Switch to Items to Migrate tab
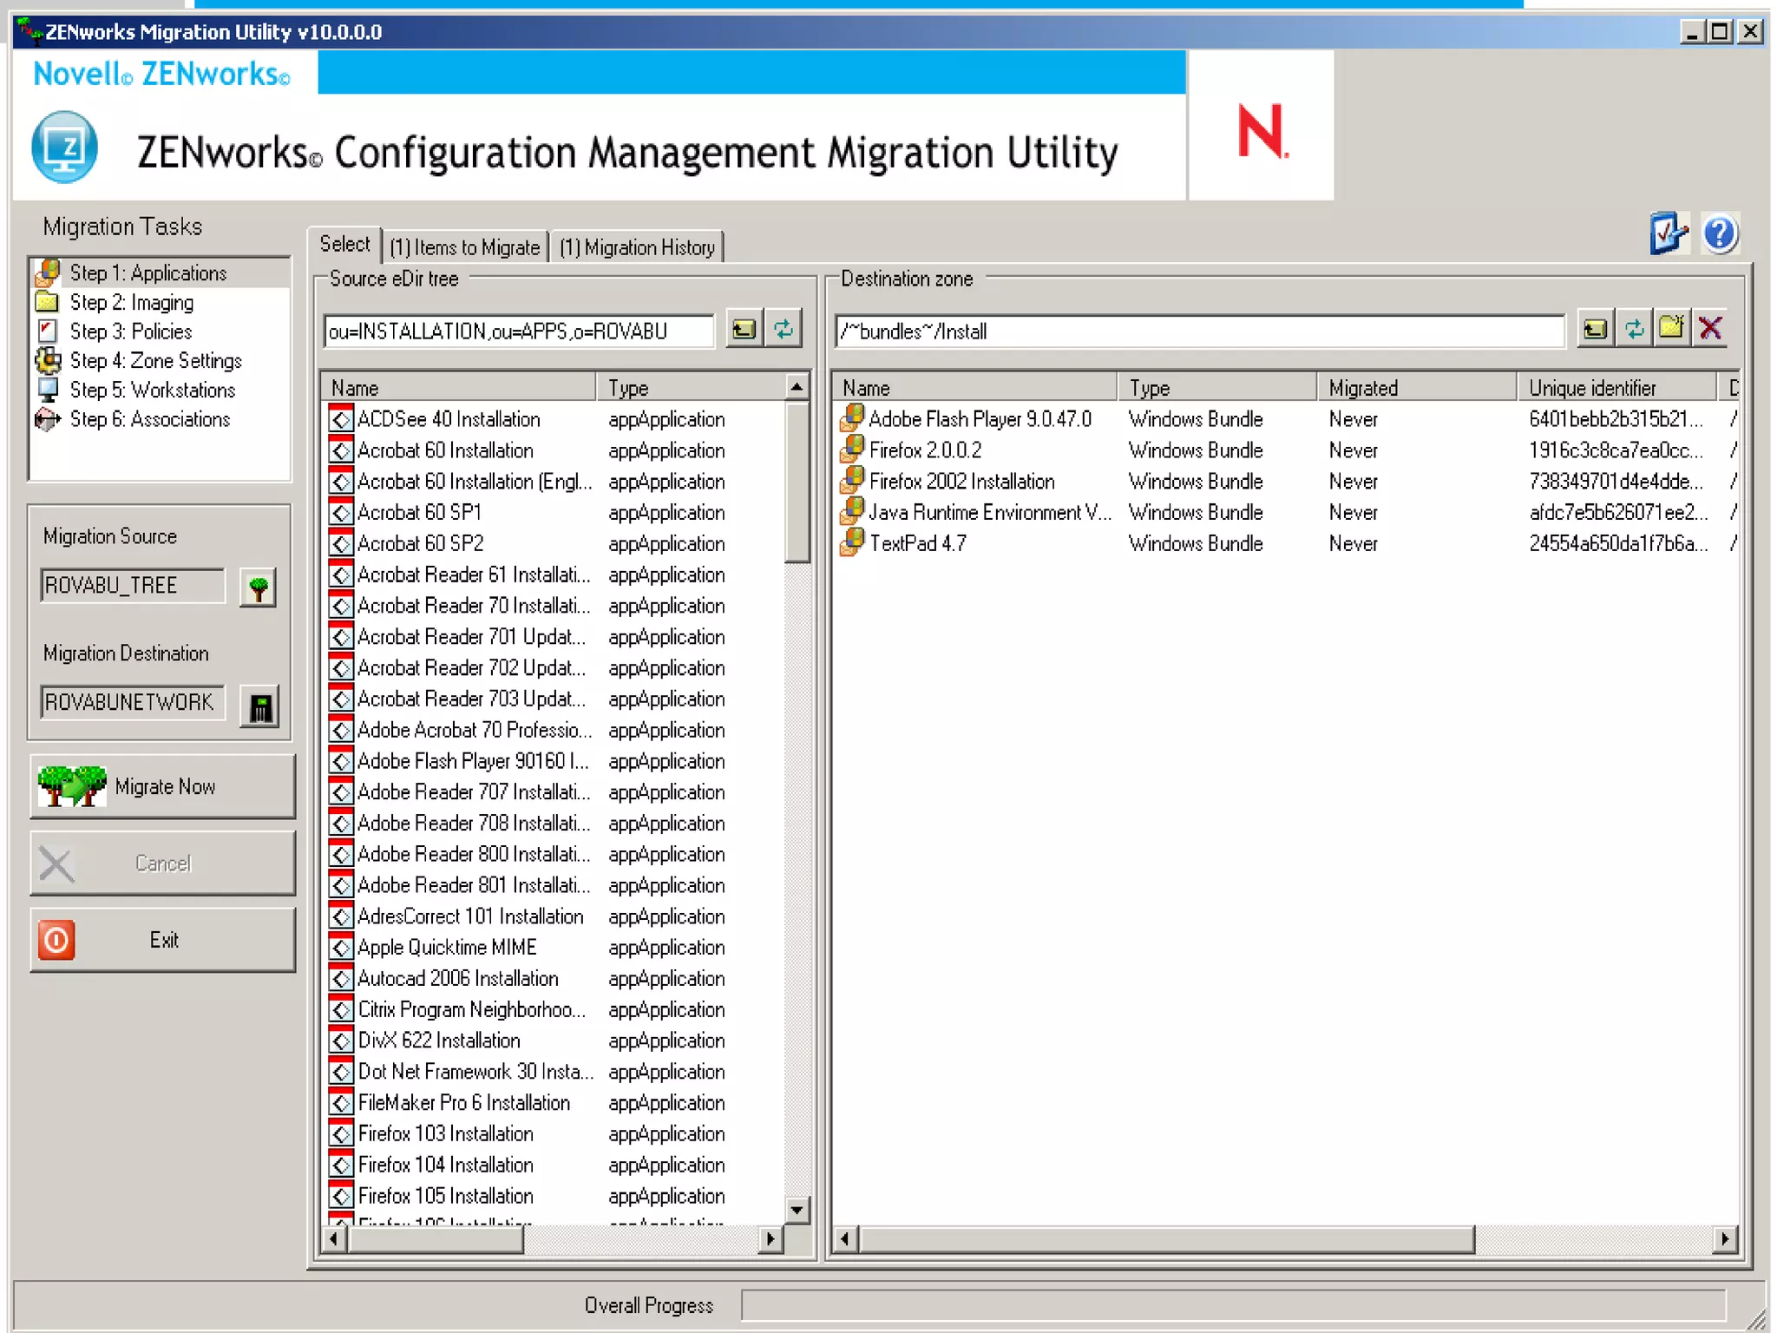The image size is (1777, 1333). (464, 247)
